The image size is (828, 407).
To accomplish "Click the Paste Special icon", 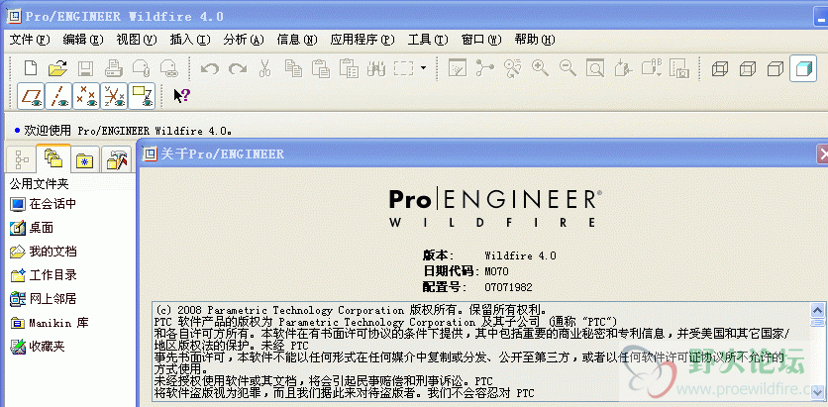I will point(348,68).
